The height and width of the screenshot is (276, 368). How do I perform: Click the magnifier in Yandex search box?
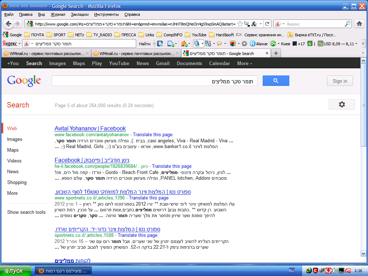pyautogui.click(x=348, y=24)
